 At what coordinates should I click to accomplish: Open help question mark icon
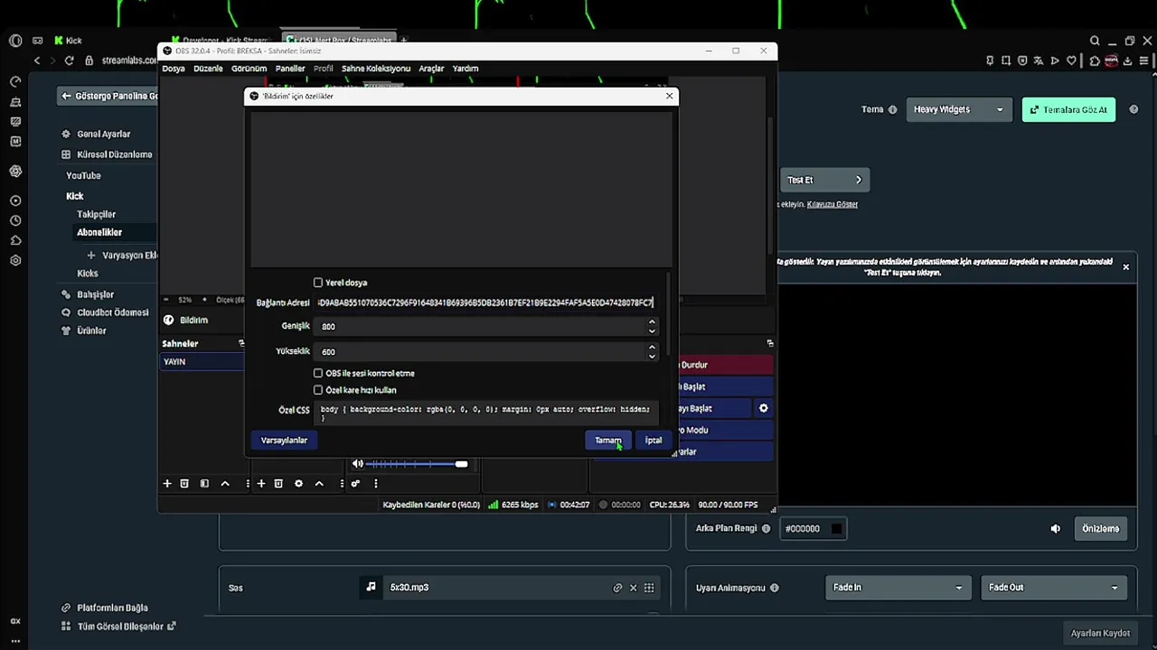coord(1133,109)
